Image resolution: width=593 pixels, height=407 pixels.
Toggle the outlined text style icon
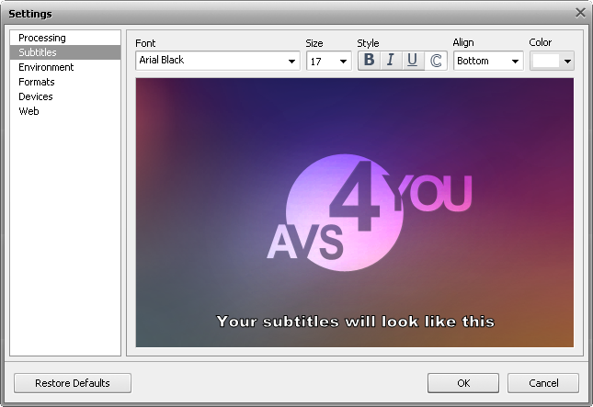(x=435, y=61)
